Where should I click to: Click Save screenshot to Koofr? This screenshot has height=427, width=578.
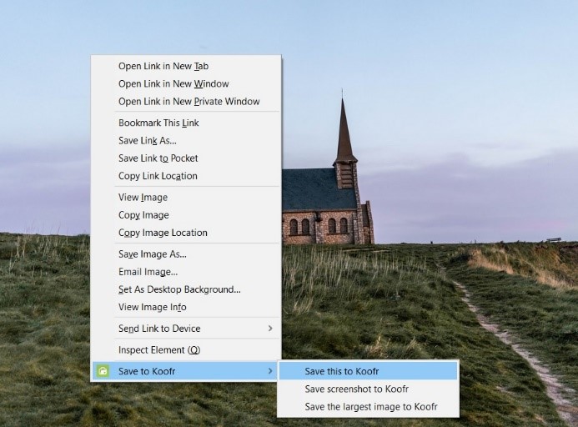(356, 389)
